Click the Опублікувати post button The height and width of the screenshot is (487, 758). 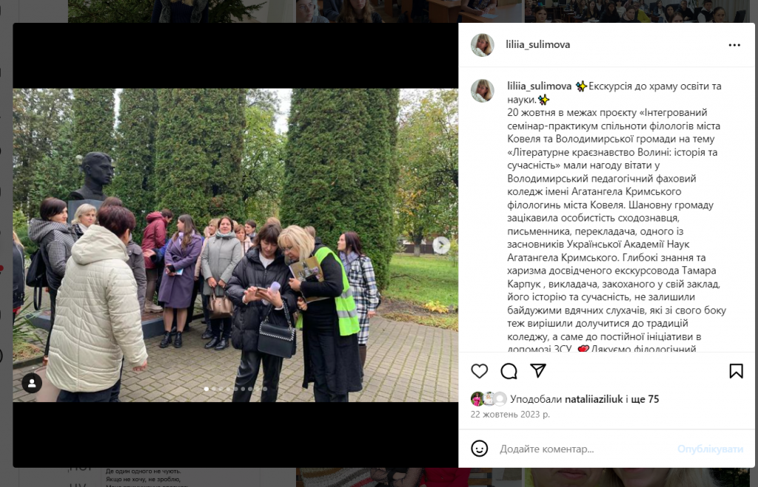(710, 449)
